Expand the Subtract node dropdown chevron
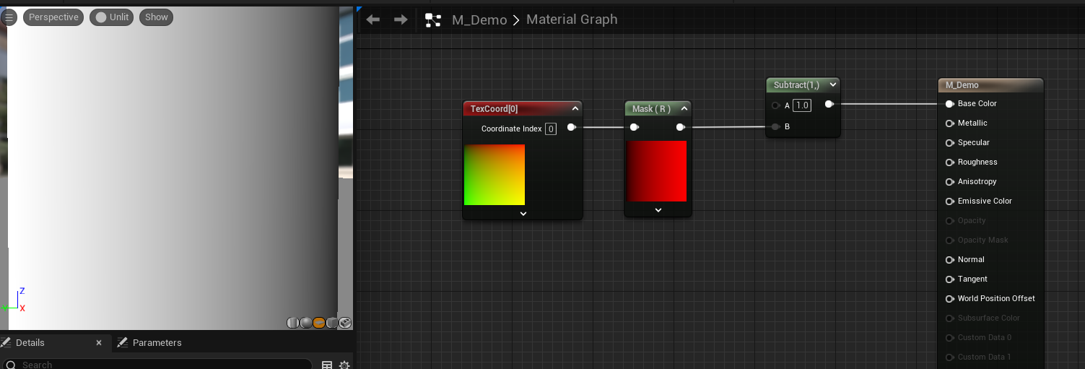Image resolution: width=1085 pixels, height=369 pixels. 833,85
